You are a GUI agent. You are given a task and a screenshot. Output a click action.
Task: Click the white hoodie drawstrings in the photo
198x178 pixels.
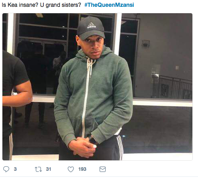[90, 67]
